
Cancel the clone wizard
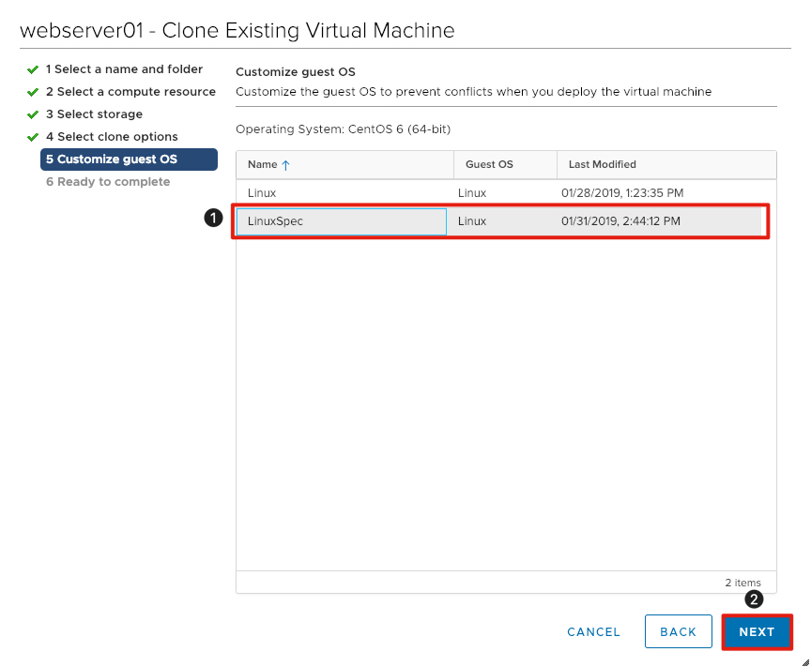(x=593, y=631)
